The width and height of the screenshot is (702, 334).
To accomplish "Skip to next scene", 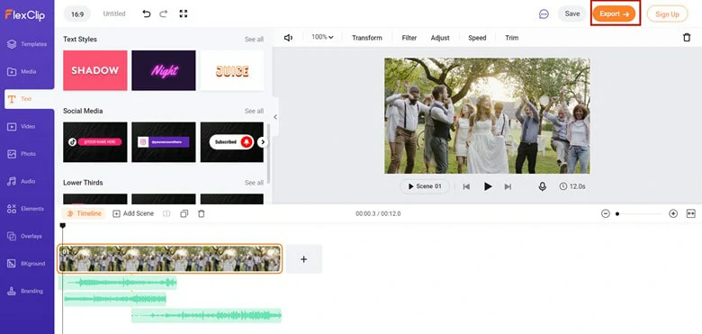I will tap(508, 186).
